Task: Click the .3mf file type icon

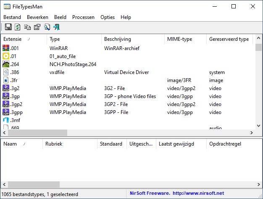Action: tap(6, 120)
